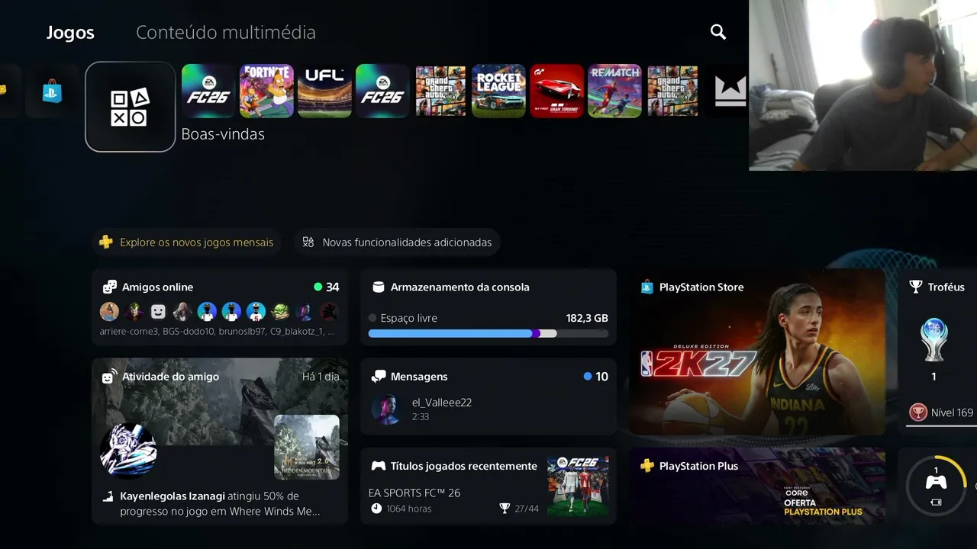Open the My First Gran Turismo tile
This screenshot has height=549, width=977.
[x=556, y=91]
